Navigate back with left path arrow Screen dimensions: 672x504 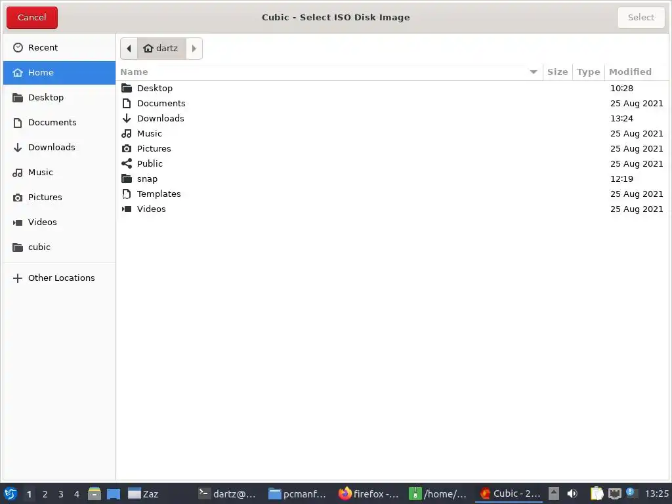(x=129, y=49)
